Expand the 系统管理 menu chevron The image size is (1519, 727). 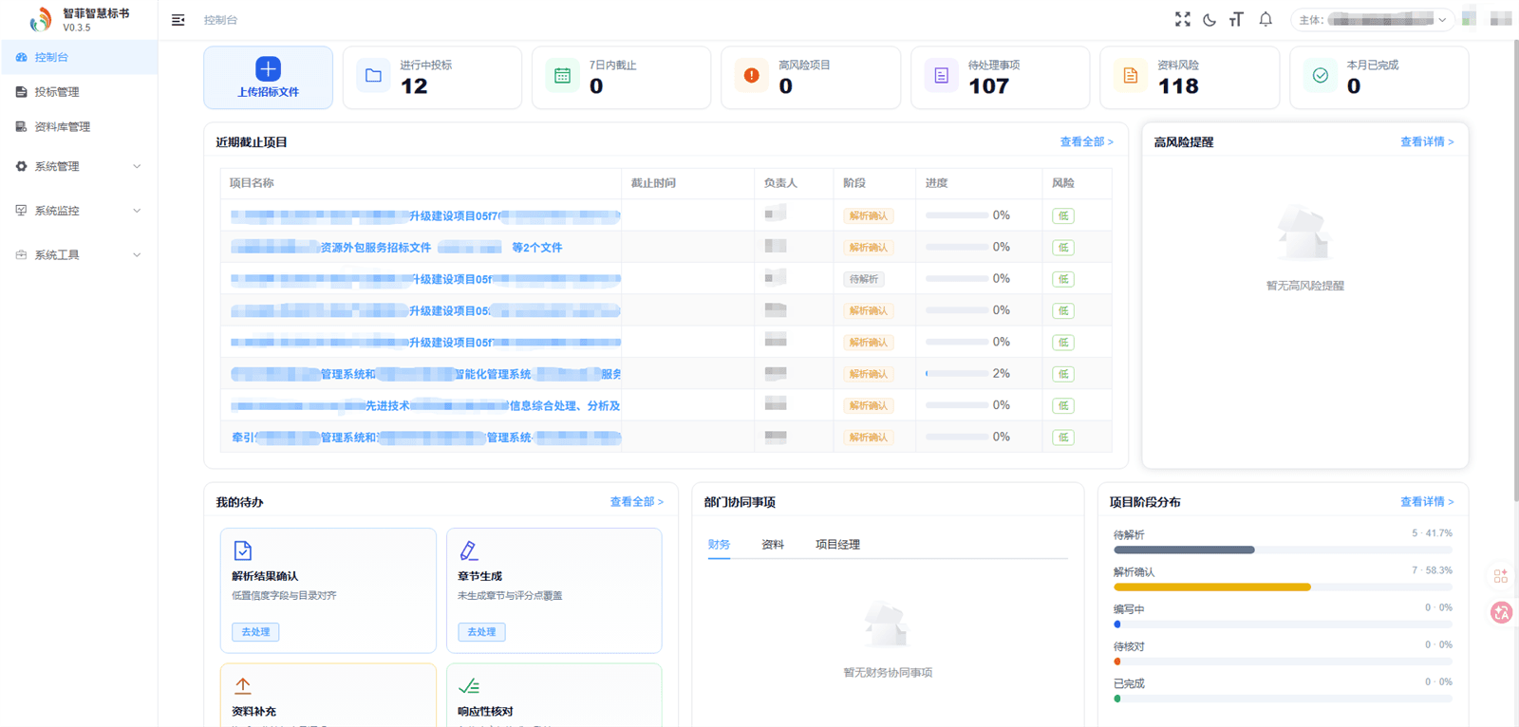point(137,166)
